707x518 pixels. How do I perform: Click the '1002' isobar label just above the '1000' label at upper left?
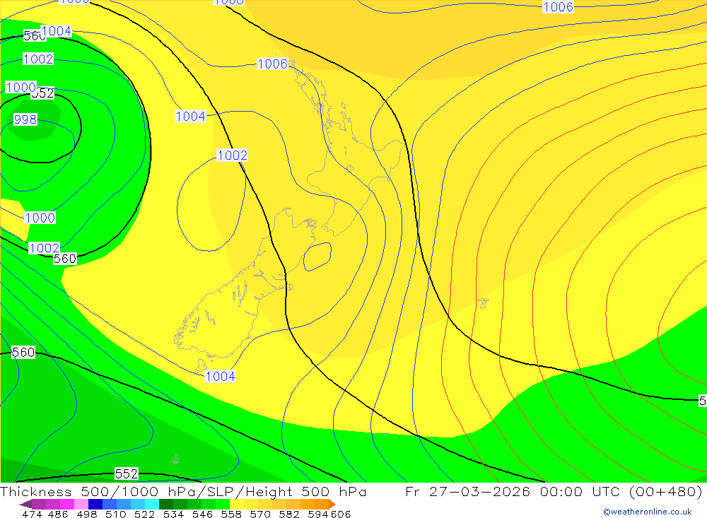pos(38,59)
